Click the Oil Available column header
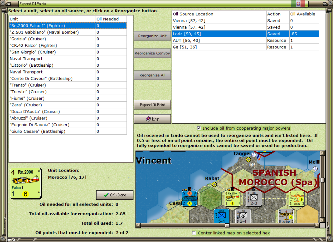 coord(304,14)
